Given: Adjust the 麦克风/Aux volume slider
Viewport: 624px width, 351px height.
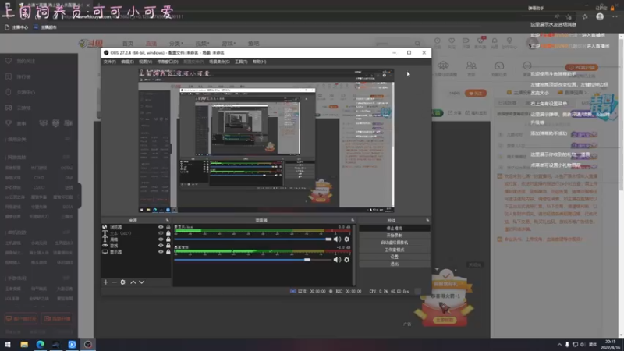Looking at the screenshot, I should [253, 239].
